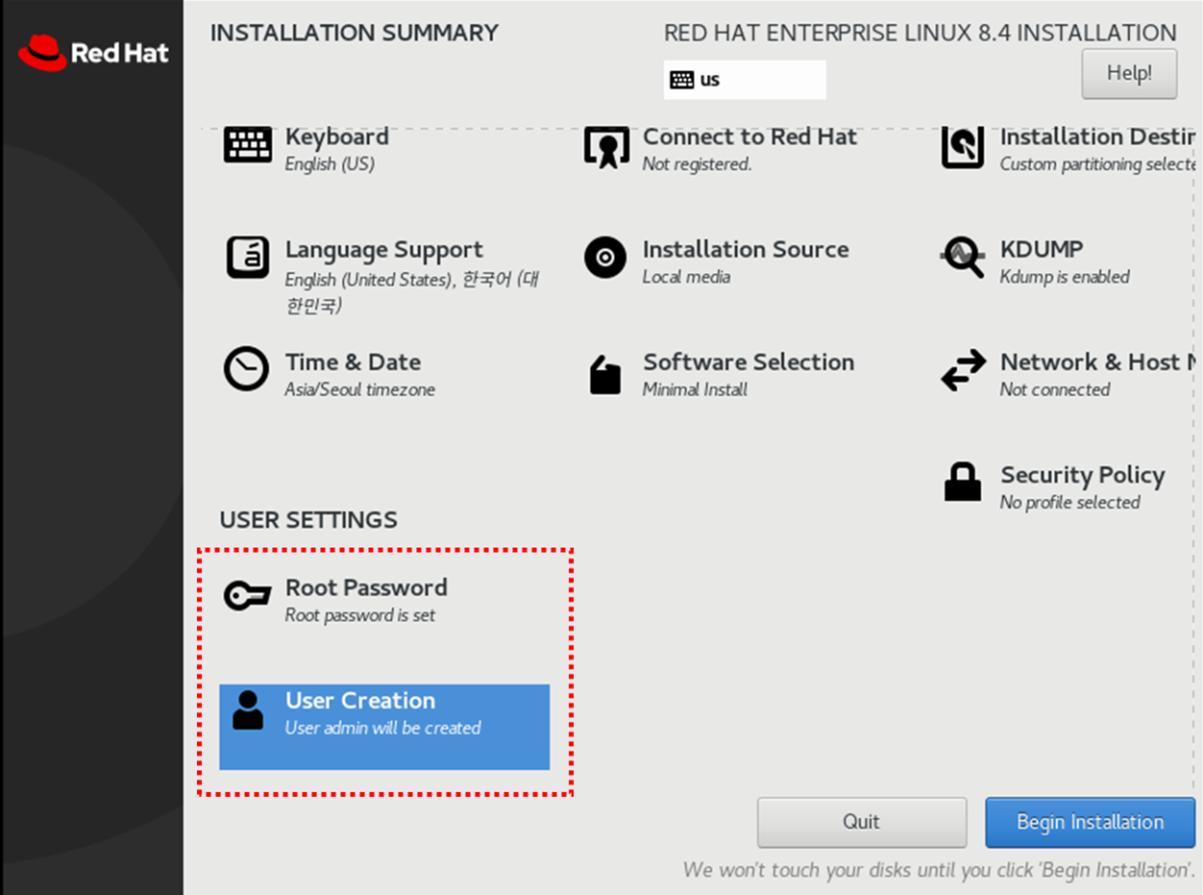Screen dimensions: 1203x895
Task: Click the Help! button
Action: (1129, 73)
